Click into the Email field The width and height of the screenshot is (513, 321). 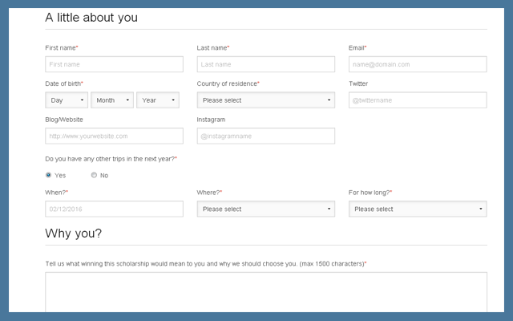tap(418, 64)
